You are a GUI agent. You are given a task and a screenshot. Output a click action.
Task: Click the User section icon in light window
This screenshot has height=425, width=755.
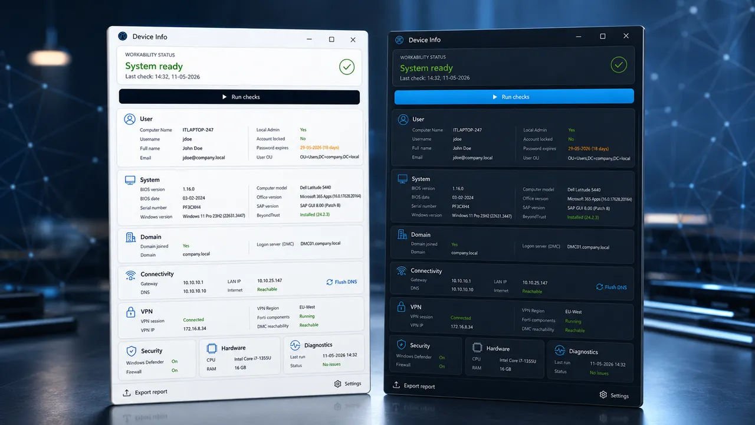coord(130,119)
